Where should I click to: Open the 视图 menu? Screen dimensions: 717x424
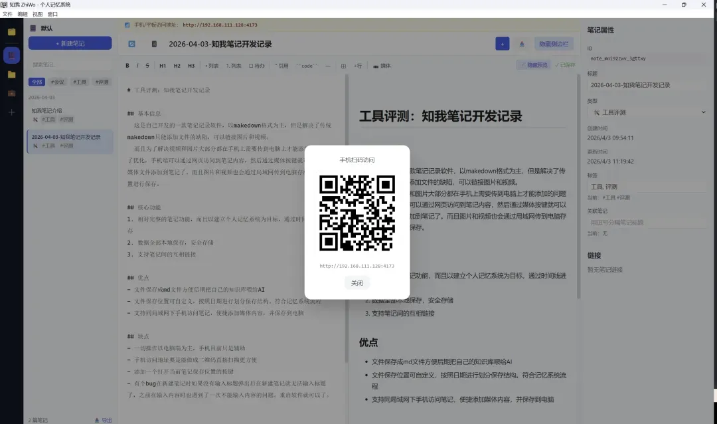click(37, 14)
